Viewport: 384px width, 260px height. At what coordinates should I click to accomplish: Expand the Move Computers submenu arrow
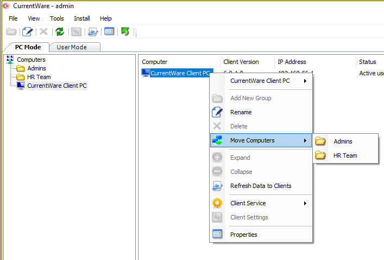[305, 141]
